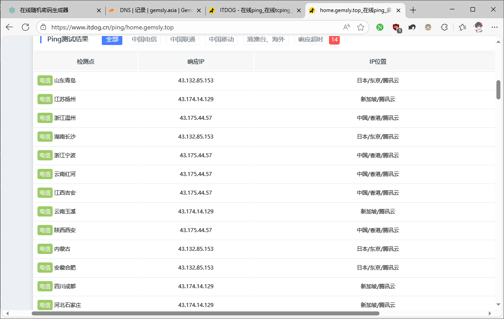Viewport: 504px width, 319px height.
Task: Switch to the DNS 记录 gemsly.asia tab
Action: coord(154,10)
